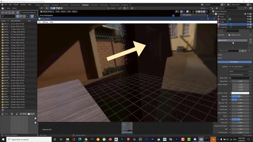Open the Render menu in Blender

click(16, 5)
